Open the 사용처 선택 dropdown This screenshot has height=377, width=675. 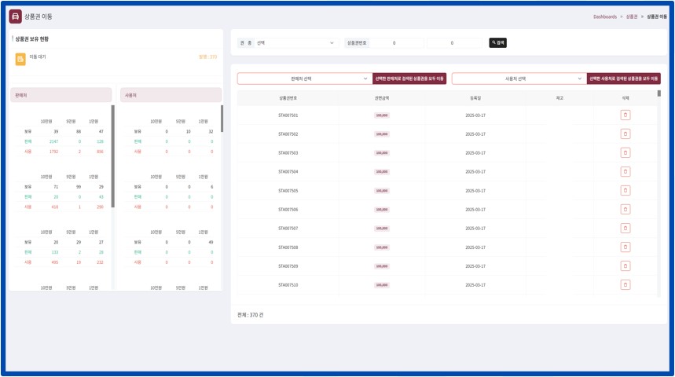coord(519,79)
